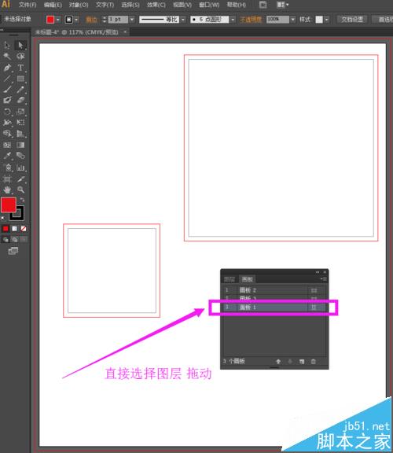Screen dimensions: 393x453
Task: Select the Hand tool
Action: tap(7, 190)
